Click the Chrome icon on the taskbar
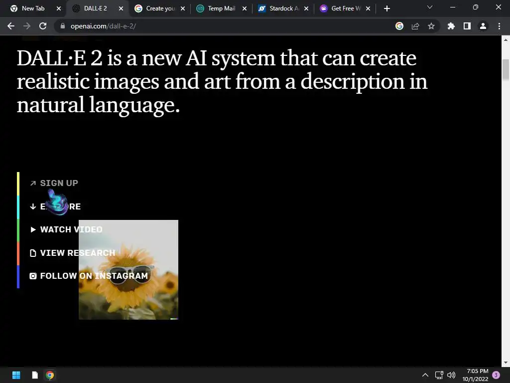Image resolution: width=510 pixels, height=383 pixels. [x=50, y=375]
